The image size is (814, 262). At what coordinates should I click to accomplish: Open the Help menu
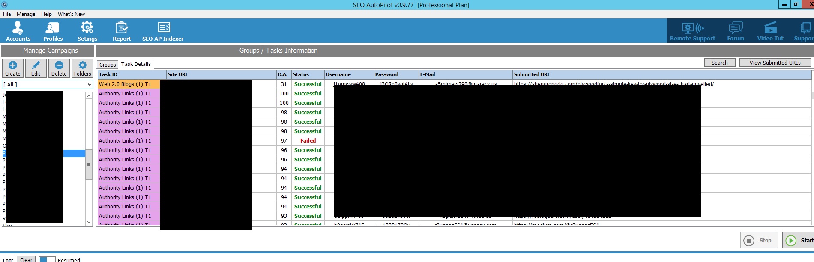(46, 14)
